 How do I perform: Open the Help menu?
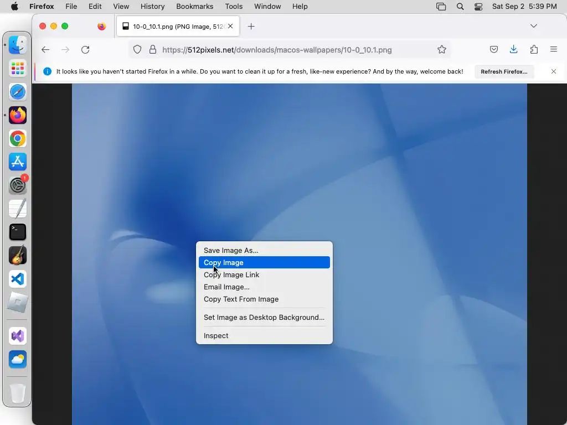pyautogui.click(x=300, y=7)
